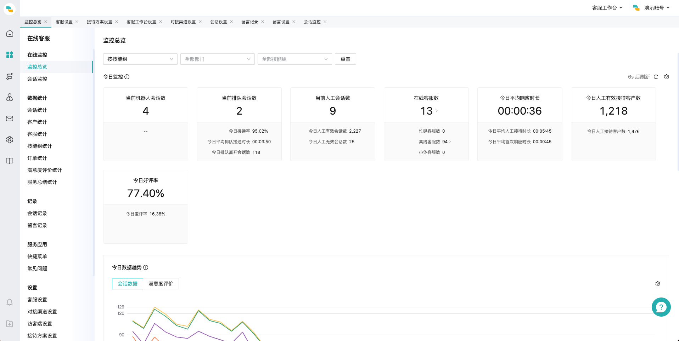Click the 当前排队会话数 value 2

pos(239,111)
